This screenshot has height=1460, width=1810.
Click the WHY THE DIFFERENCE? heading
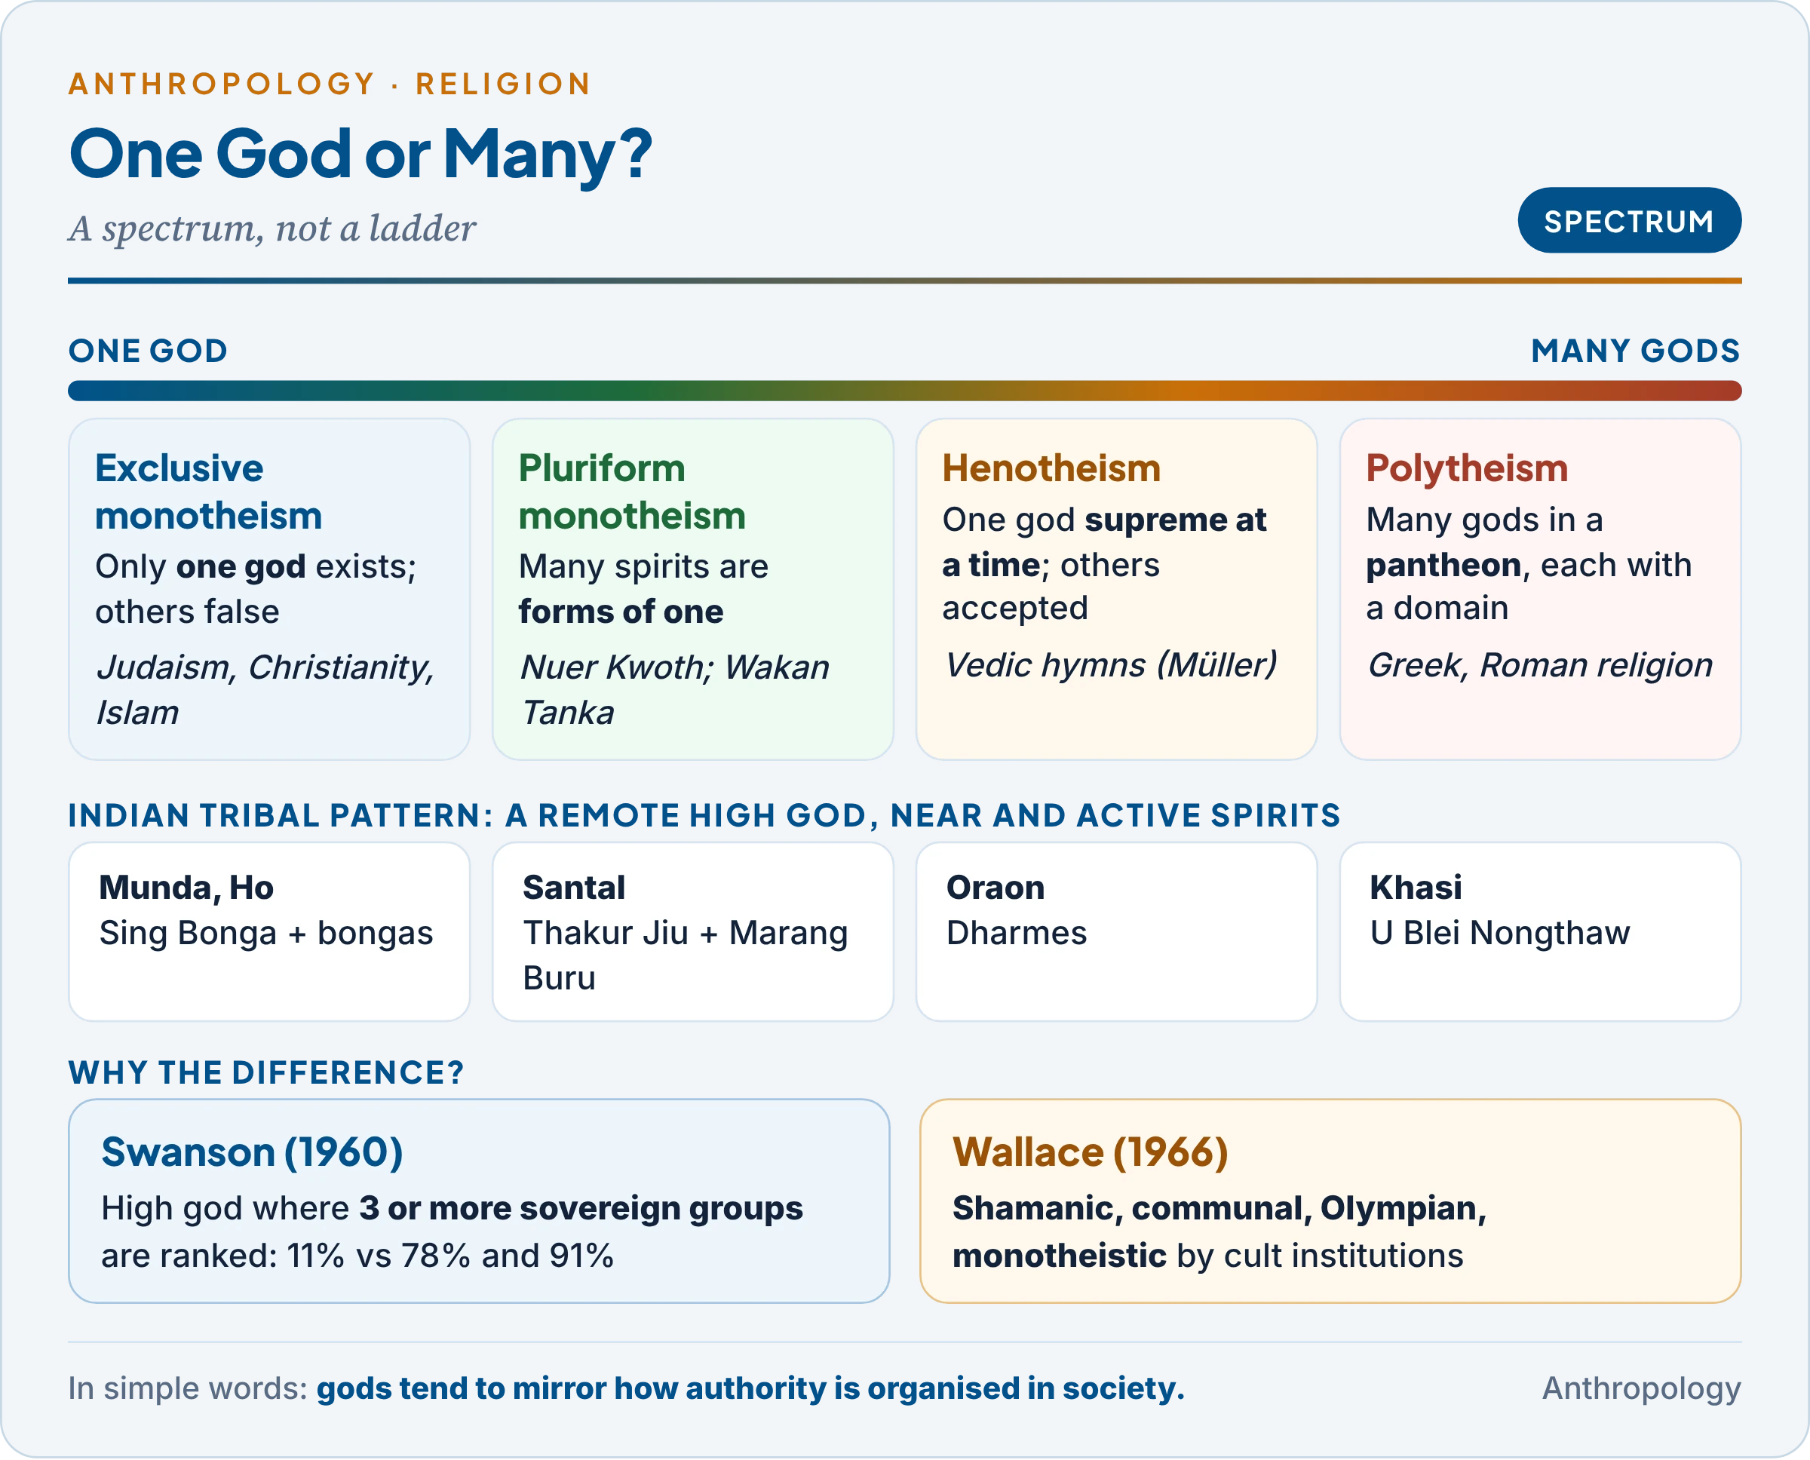tap(265, 1072)
